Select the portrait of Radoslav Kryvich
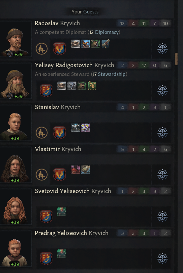The width and height of the screenshot is (183, 273). click(x=15, y=39)
